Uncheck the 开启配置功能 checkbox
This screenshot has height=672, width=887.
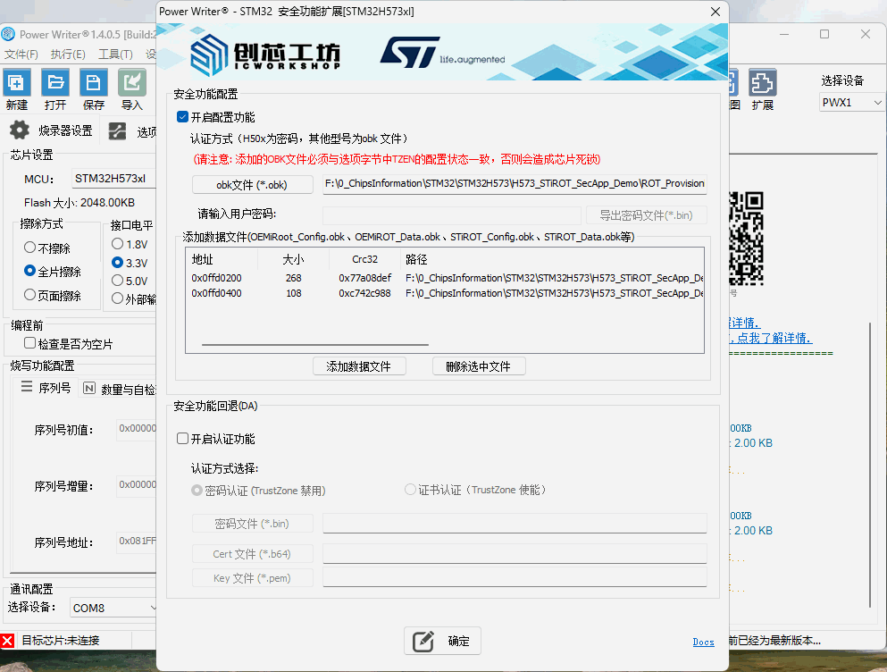click(182, 117)
